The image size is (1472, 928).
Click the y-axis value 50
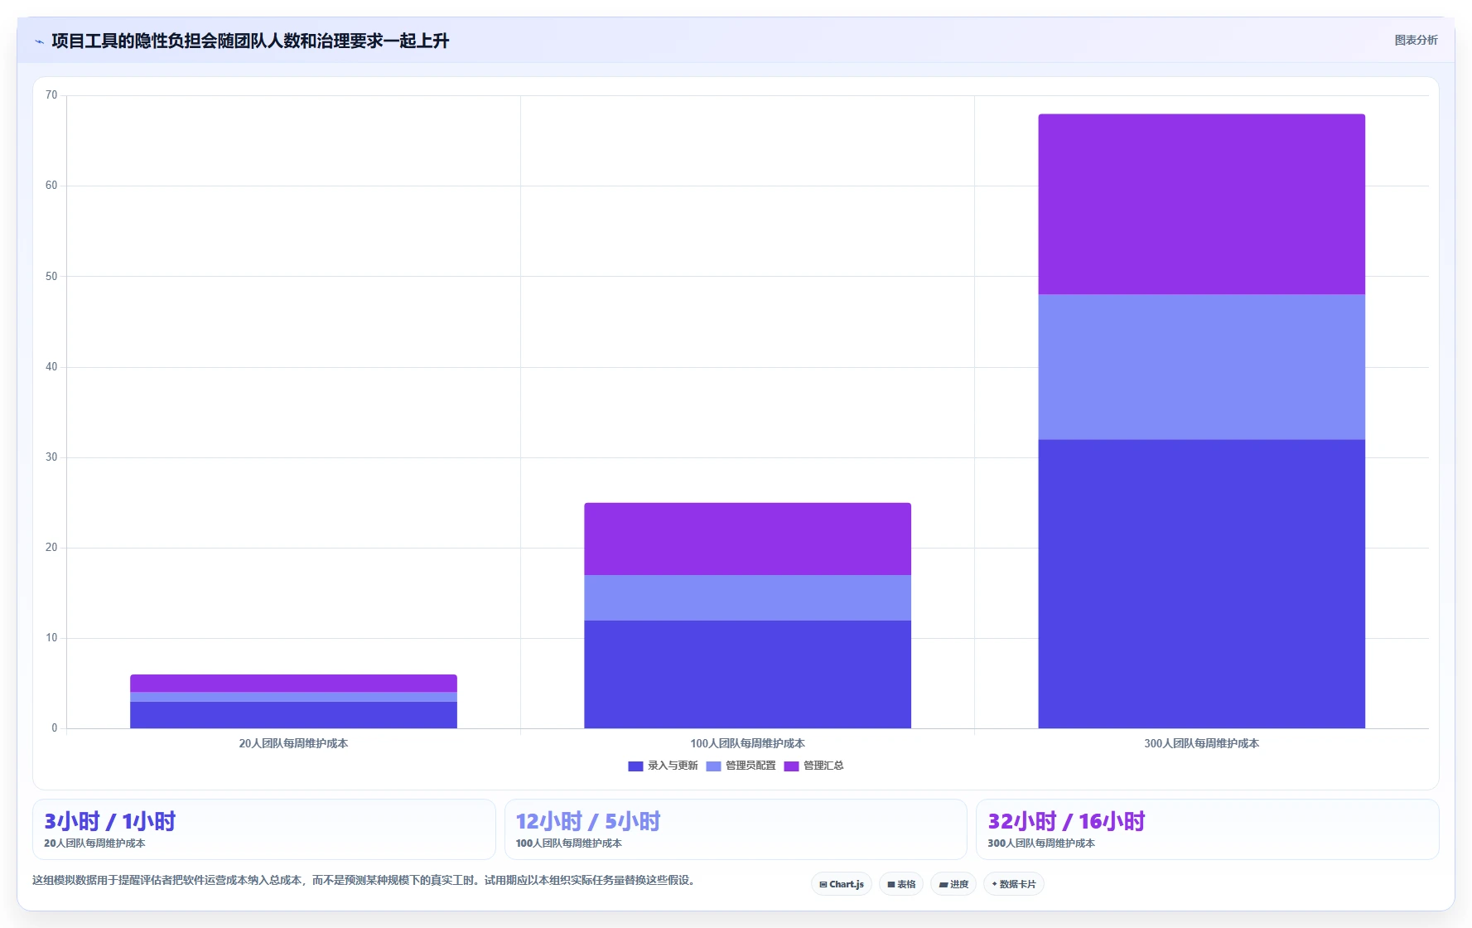pyautogui.click(x=51, y=277)
